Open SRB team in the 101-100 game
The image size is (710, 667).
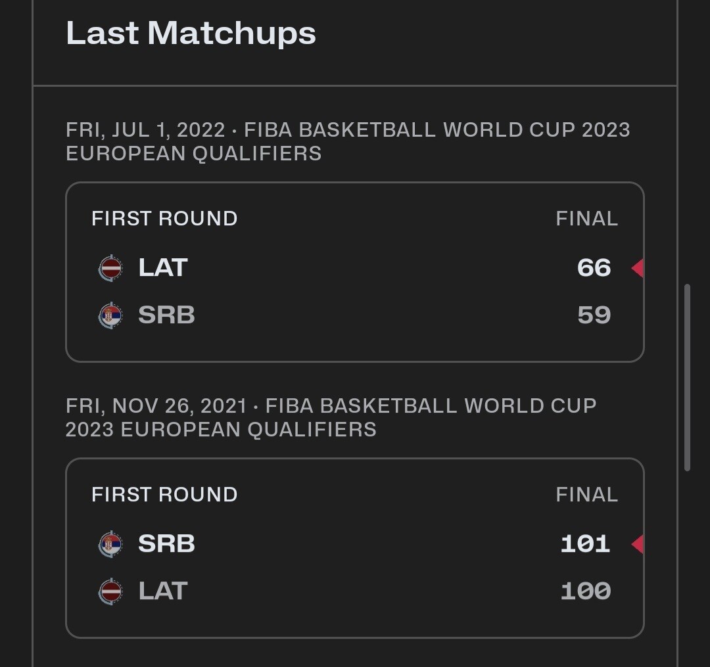pos(166,544)
